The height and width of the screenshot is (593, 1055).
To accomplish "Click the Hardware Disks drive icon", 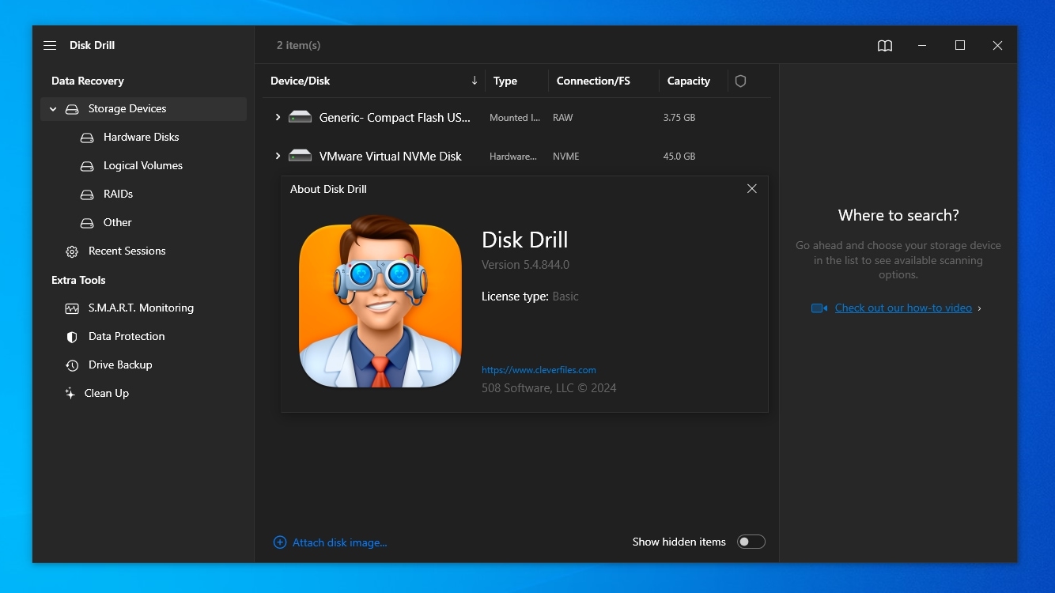I will pyautogui.click(x=87, y=138).
